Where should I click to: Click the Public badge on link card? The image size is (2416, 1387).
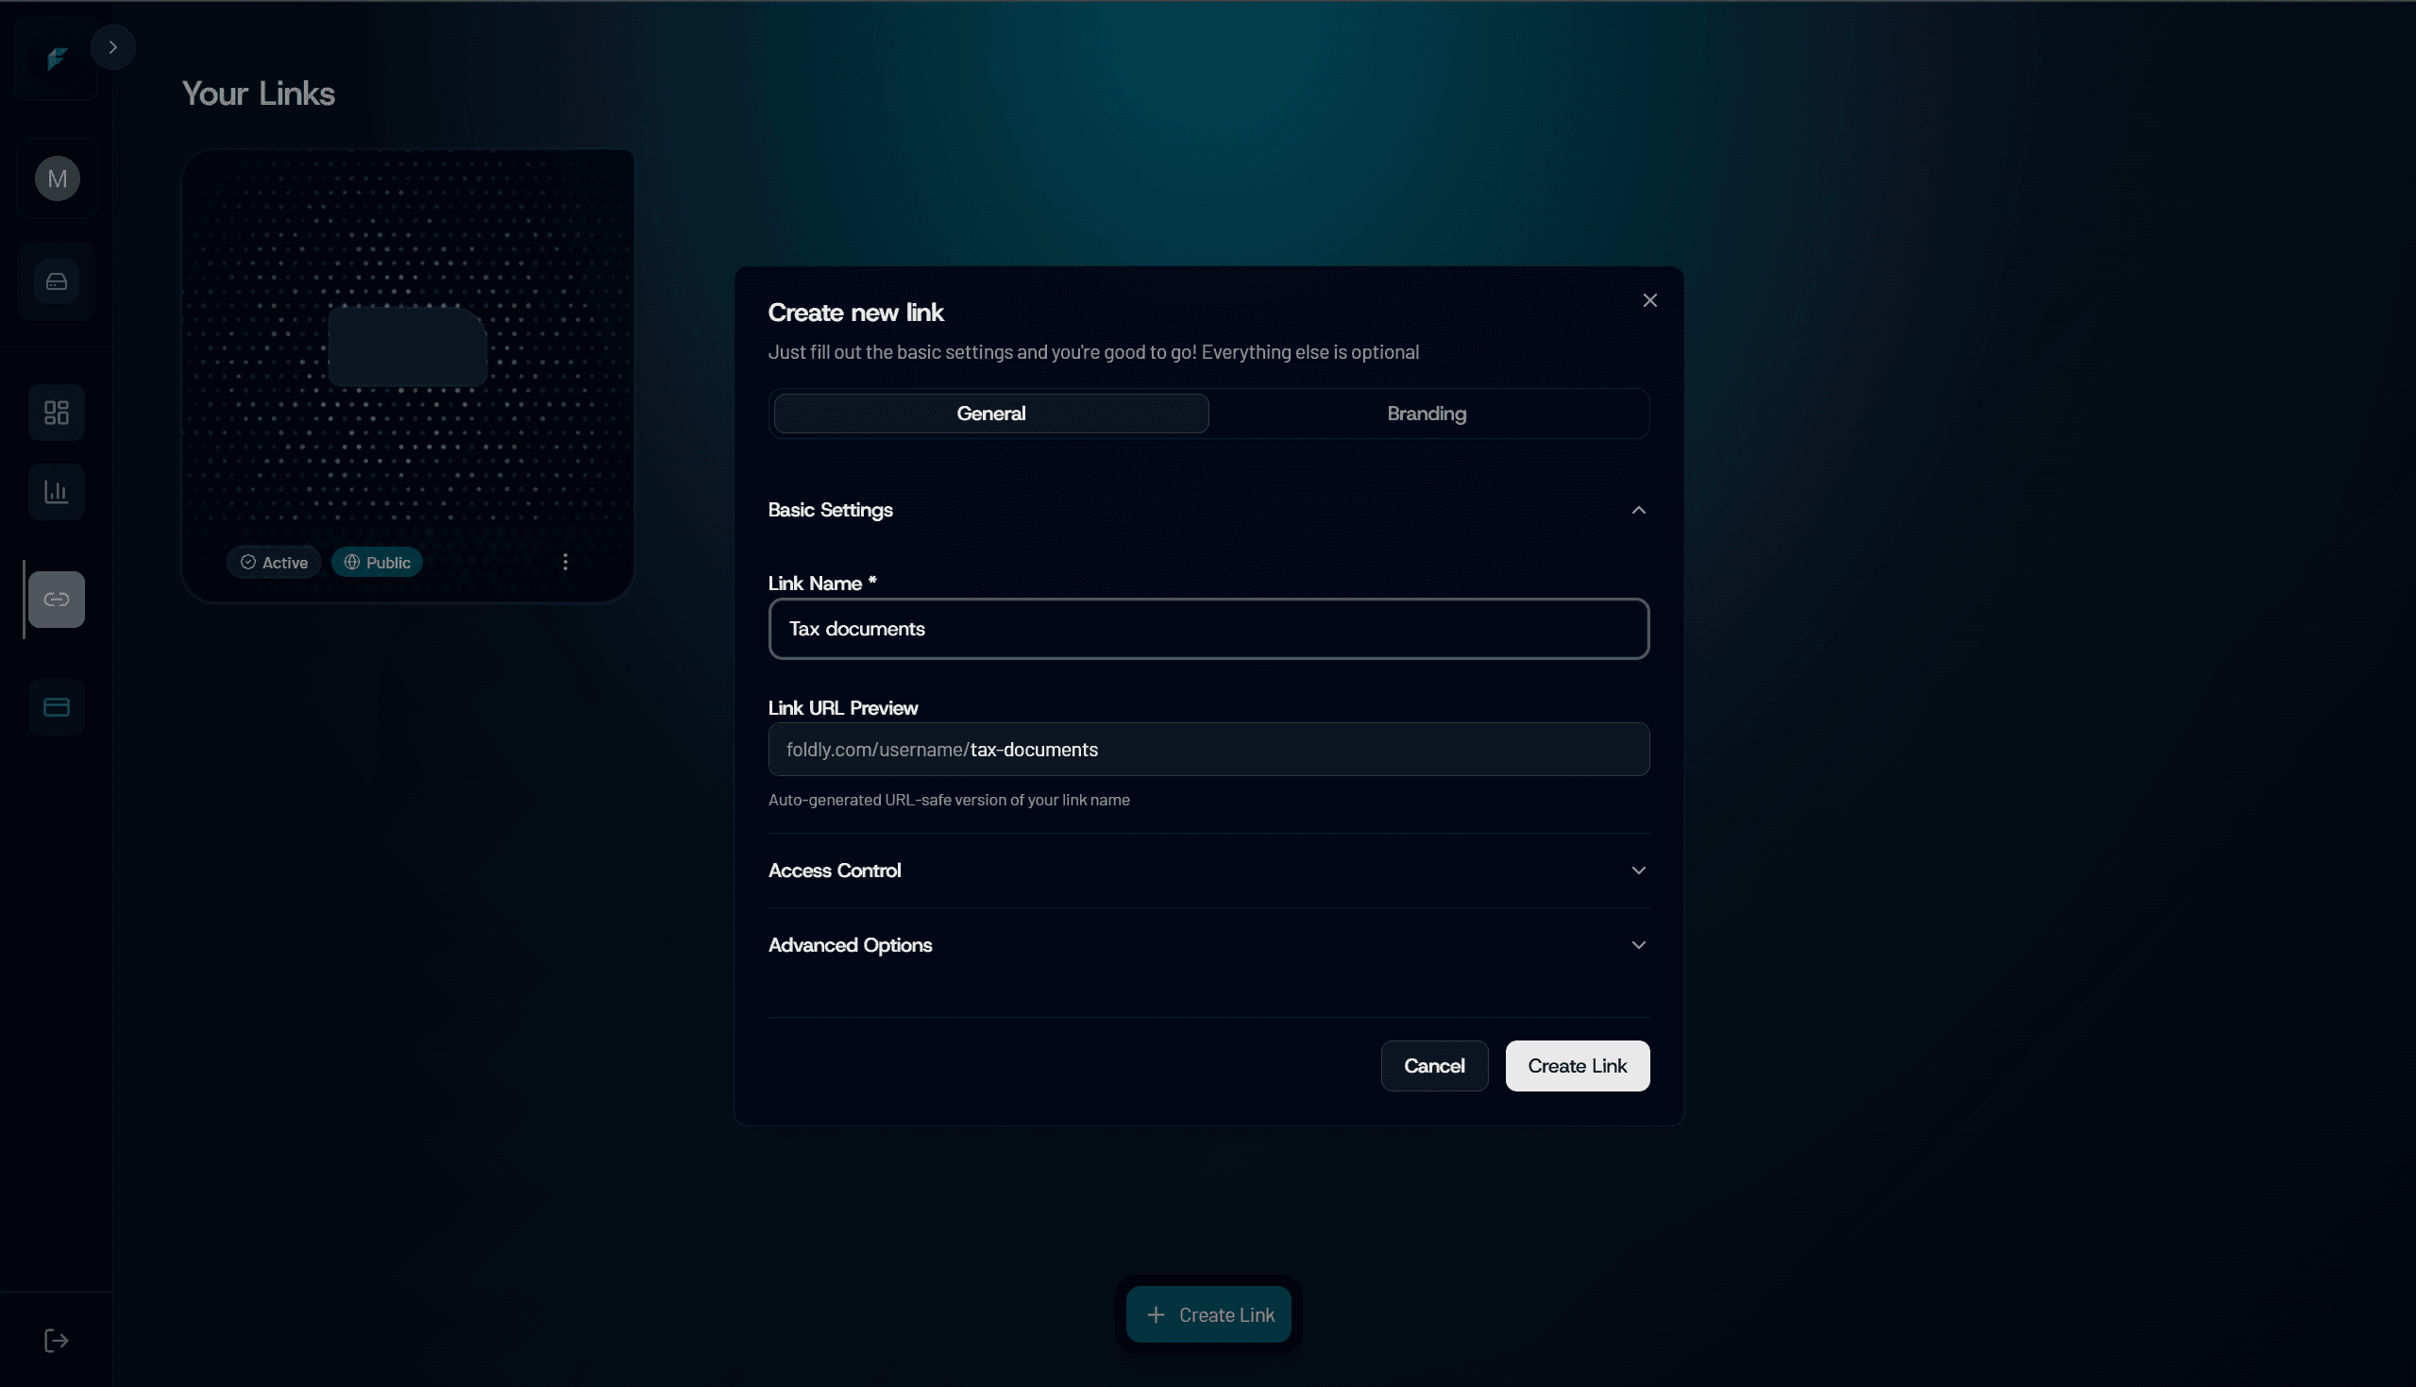click(377, 562)
